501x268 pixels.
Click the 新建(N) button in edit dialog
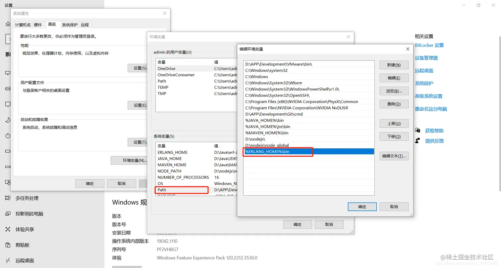(394, 65)
